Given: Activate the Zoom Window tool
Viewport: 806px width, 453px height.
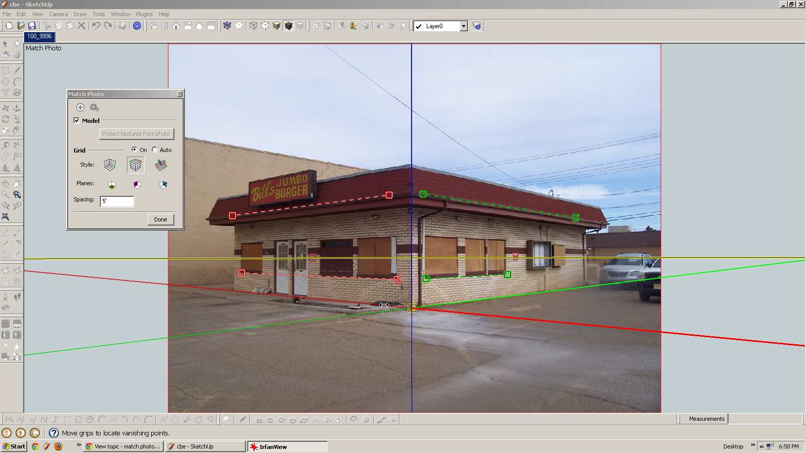Looking at the screenshot, I should tap(17, 195).
